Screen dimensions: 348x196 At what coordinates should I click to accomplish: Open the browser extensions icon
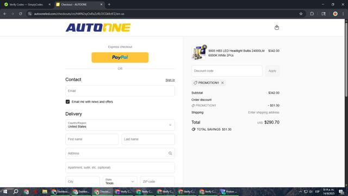tap(312, 14)
